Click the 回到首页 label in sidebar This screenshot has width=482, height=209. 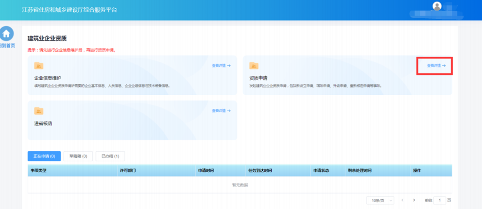[x=7, y=46]
